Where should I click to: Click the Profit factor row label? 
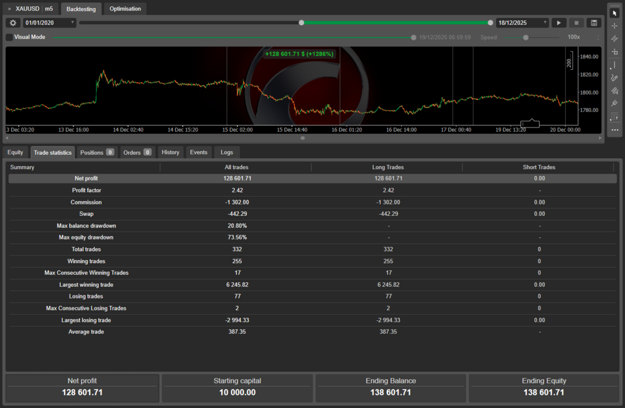[86, 190]
